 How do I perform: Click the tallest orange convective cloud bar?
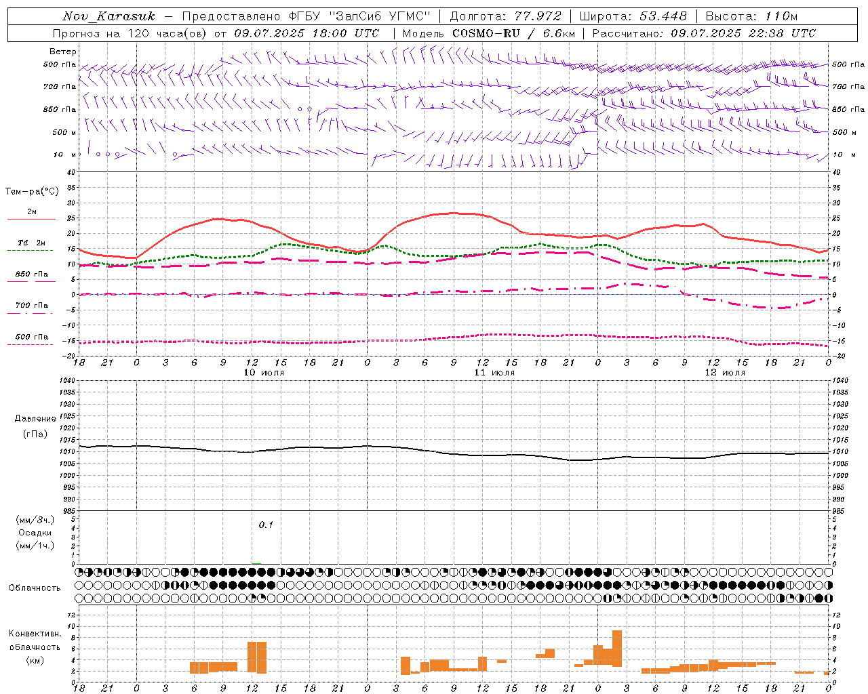click(x=616, y=648)
